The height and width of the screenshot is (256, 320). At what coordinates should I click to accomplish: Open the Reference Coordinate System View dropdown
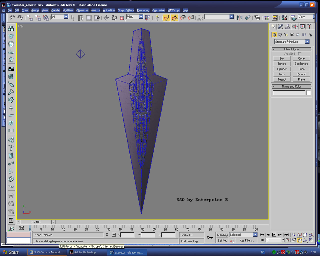(x=135, y=17)
